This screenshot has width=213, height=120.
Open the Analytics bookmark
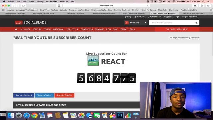(x=10, y=10)
